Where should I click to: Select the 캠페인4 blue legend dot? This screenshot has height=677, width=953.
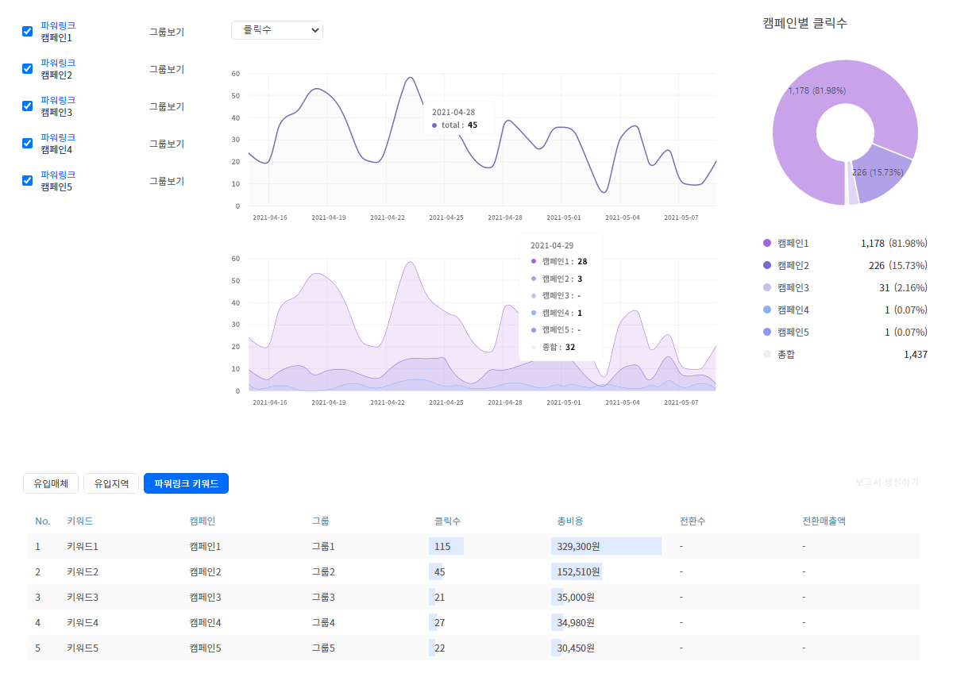(766, 310)
